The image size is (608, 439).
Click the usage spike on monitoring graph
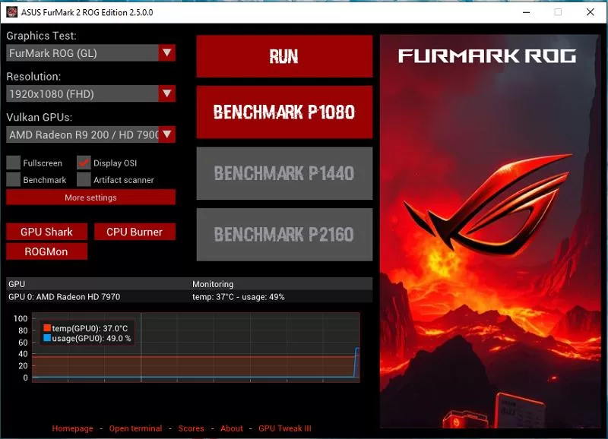pos(356,362)
